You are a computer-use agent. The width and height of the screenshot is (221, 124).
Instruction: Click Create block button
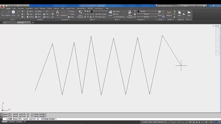click(117, 11)
